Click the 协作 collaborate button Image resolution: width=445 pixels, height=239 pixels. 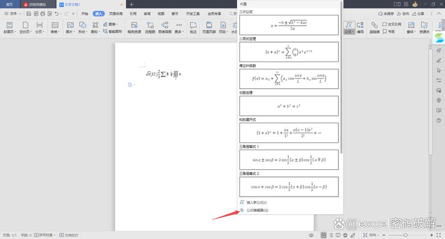click(402, 14)
